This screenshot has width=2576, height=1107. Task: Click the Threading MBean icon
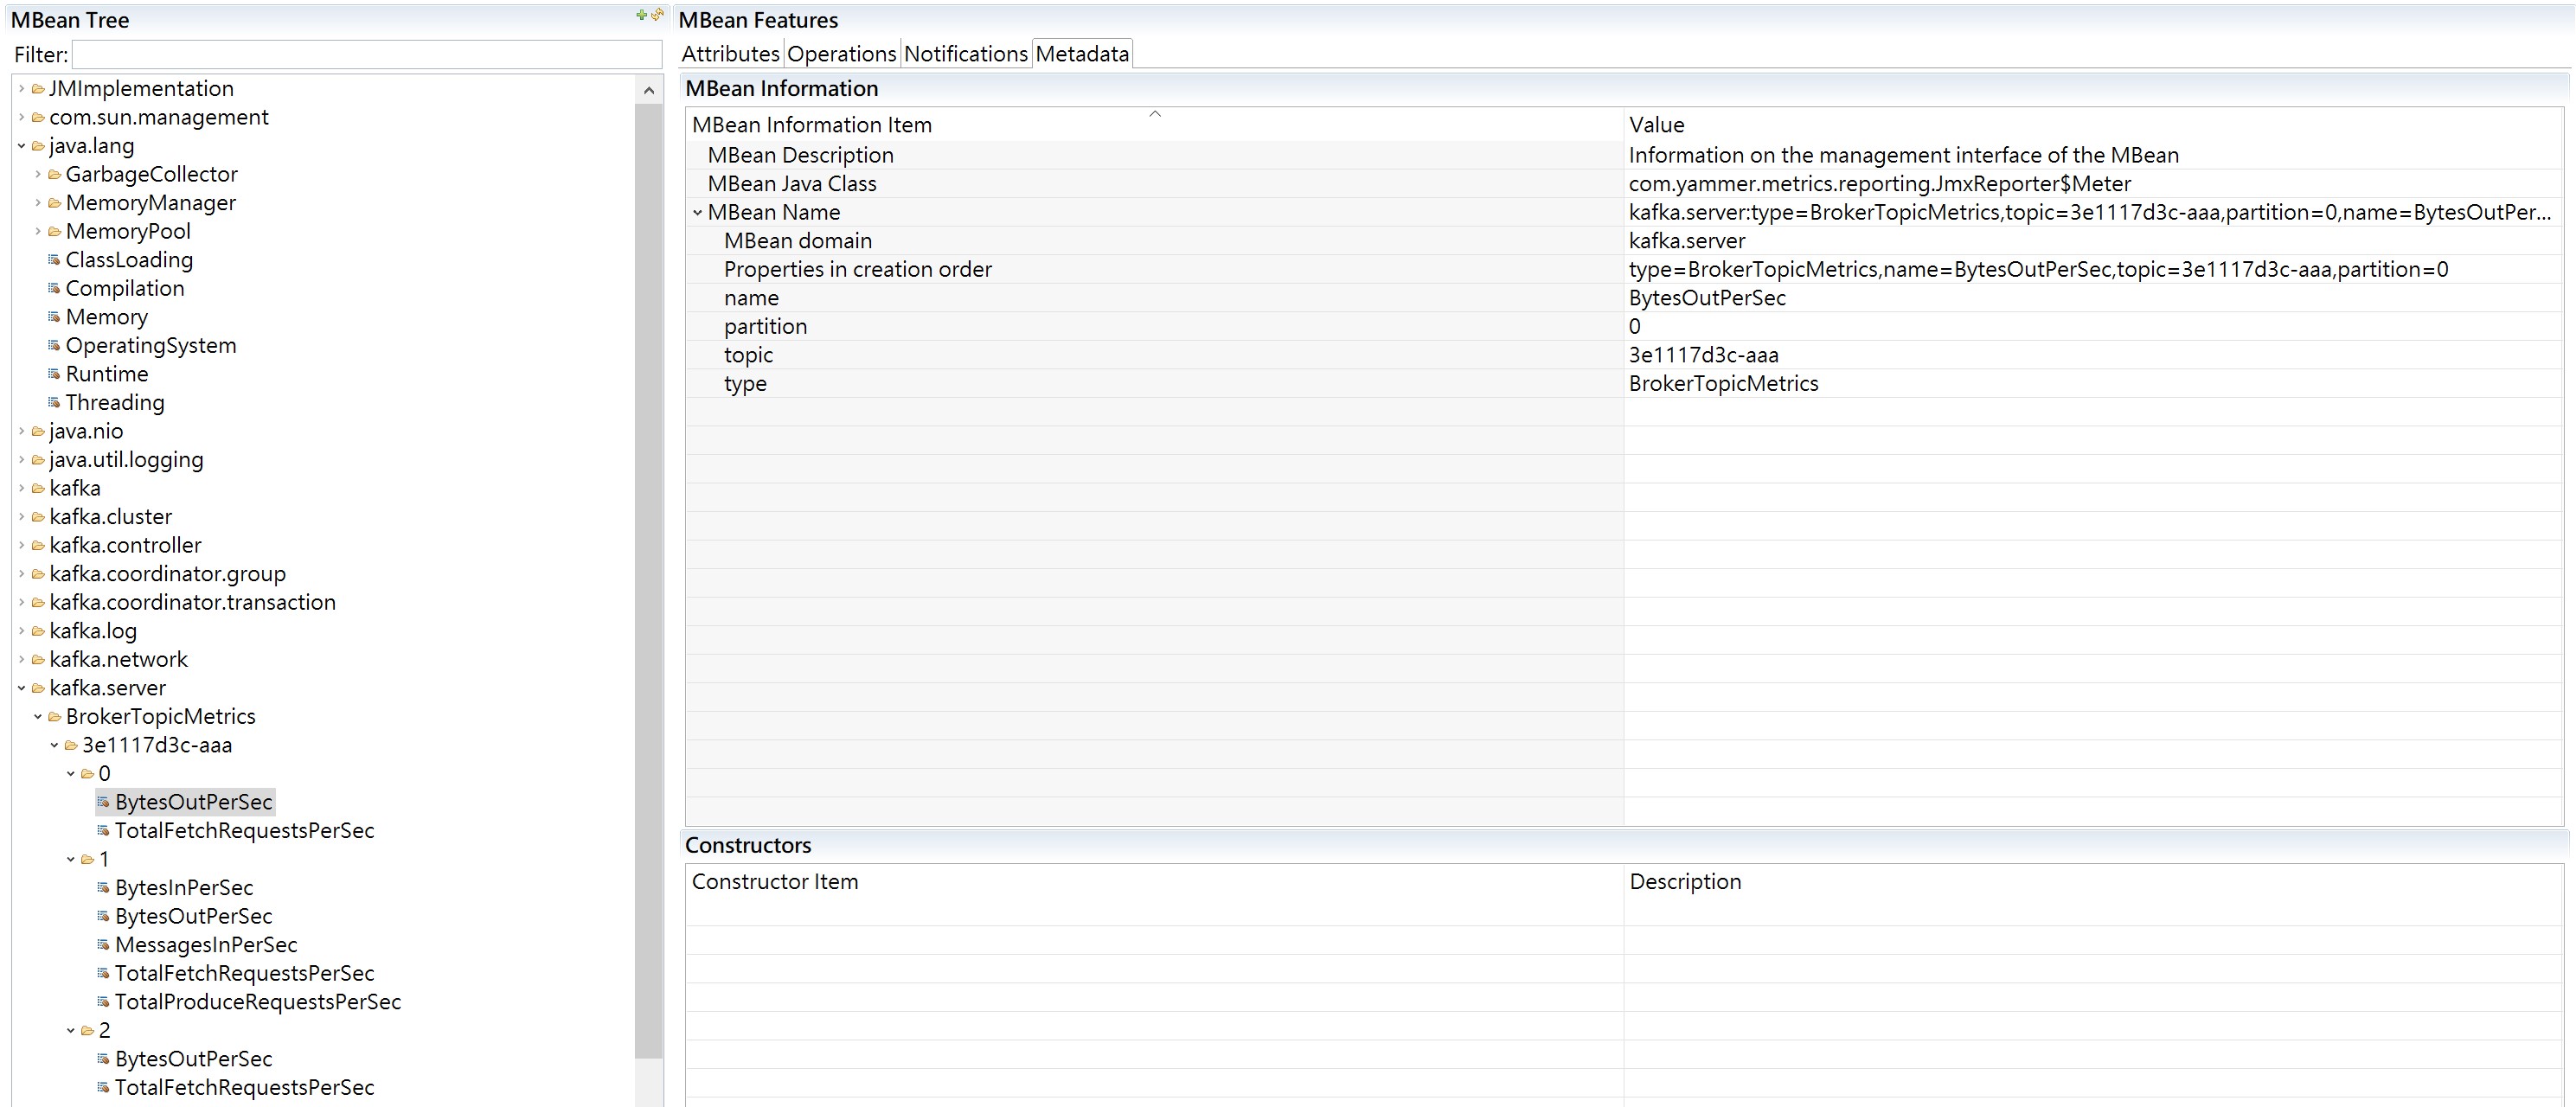[x=54, y=403]
